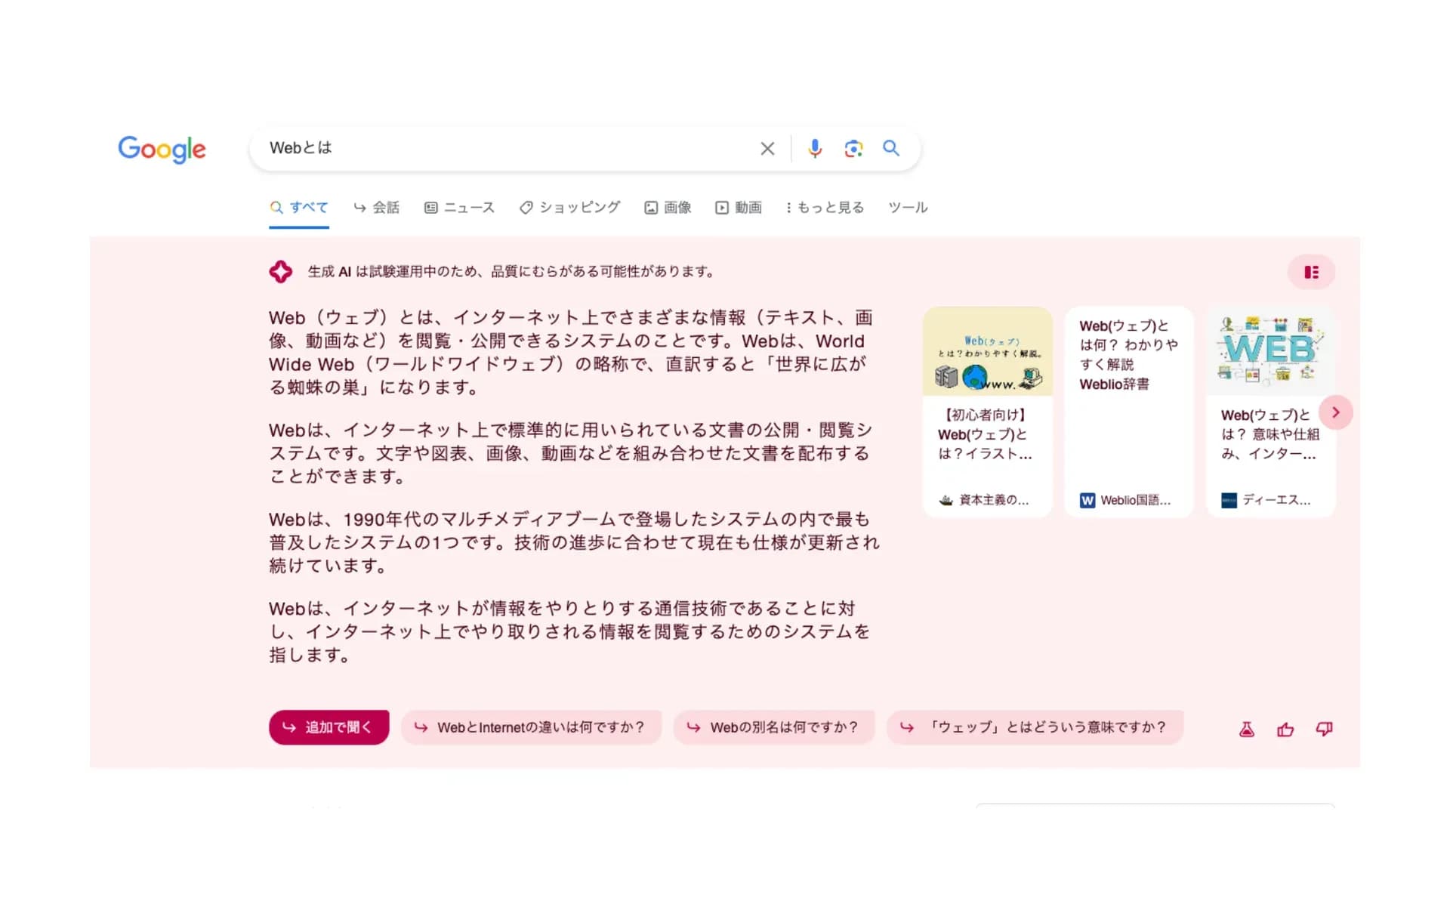Click the teal WEB graphic thumbnail
The image size is (1450, 898).
1271,351
